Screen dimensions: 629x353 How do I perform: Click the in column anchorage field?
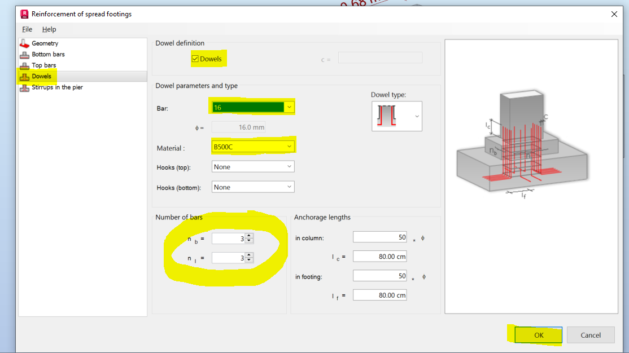point(379,237)
